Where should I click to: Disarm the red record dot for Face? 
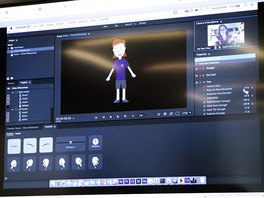(x=200, y=82)
